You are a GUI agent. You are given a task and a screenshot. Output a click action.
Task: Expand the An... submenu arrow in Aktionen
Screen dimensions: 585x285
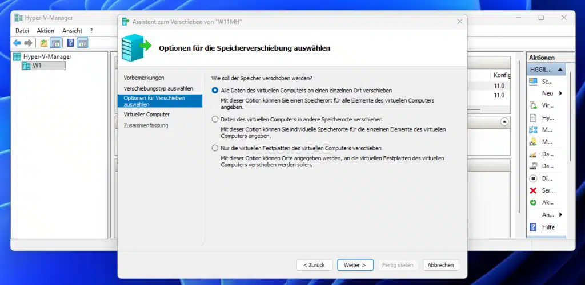pyautogui.click(x=560, y=215)
